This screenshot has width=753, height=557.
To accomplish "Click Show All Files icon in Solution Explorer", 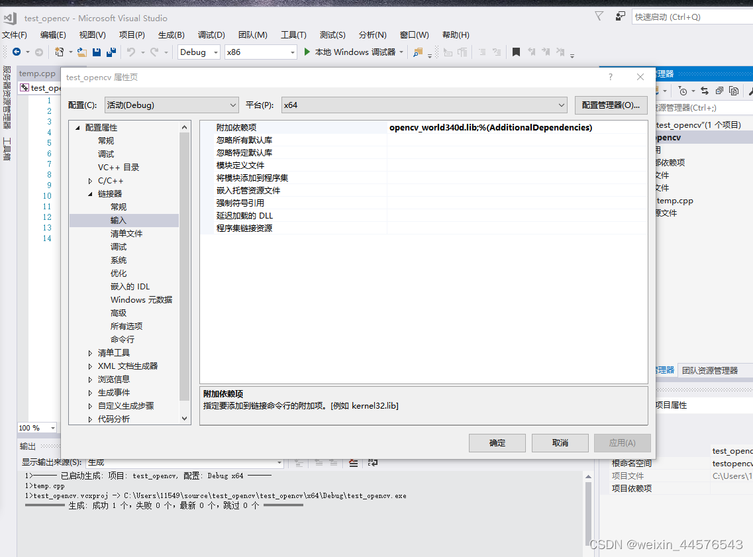I will (734, 91).
